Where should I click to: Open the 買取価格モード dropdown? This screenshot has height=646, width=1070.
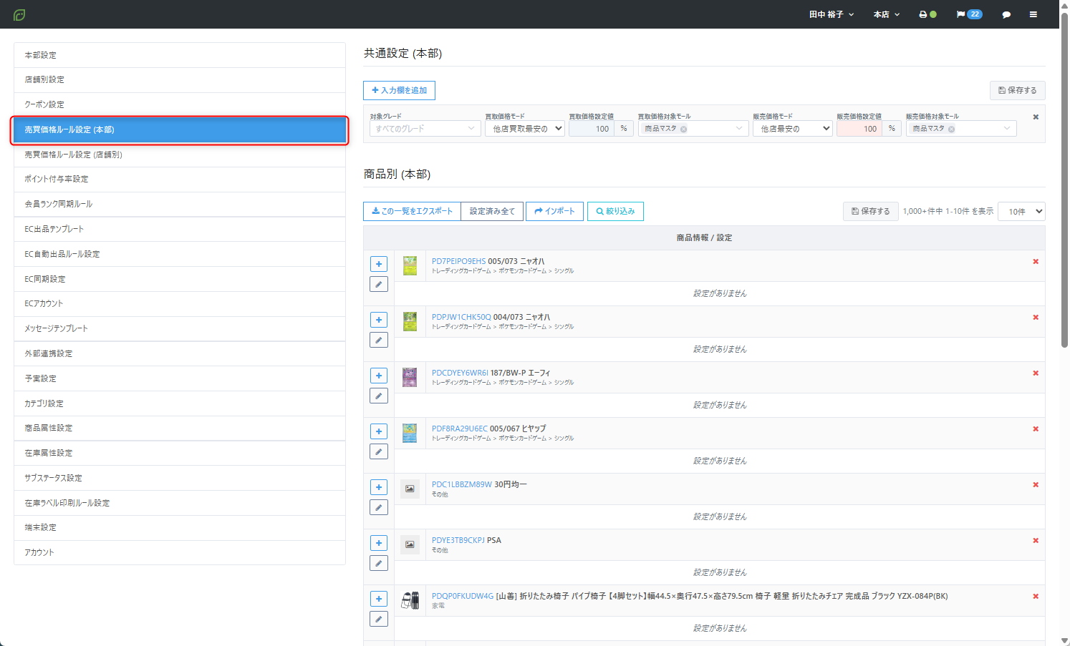524,129
